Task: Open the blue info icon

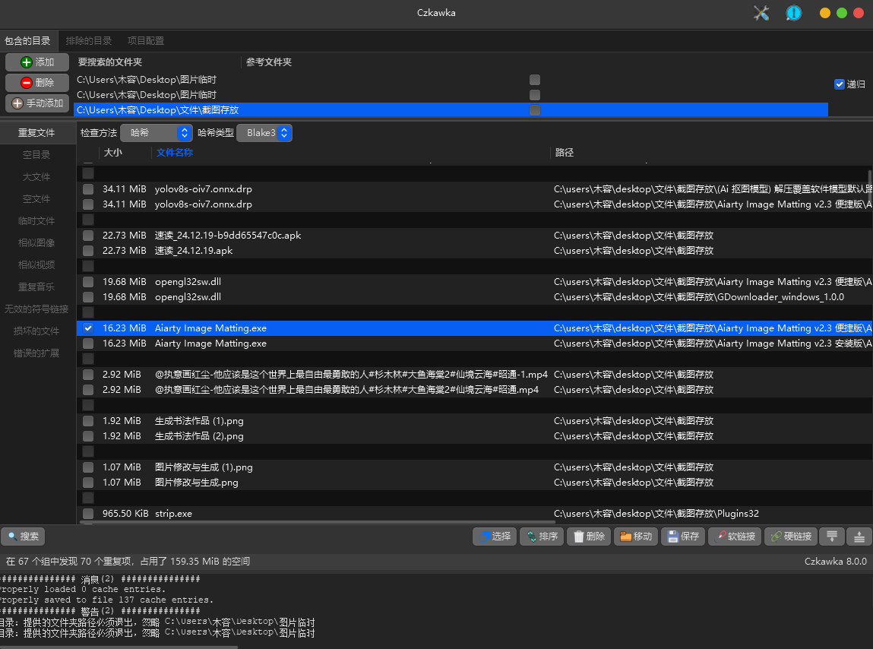Action: click(x=793, y=13)
